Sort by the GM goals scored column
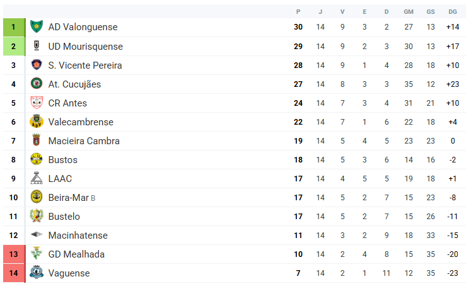Image resolution: width=466 pixels, height=284 pixels. point(409,11)
